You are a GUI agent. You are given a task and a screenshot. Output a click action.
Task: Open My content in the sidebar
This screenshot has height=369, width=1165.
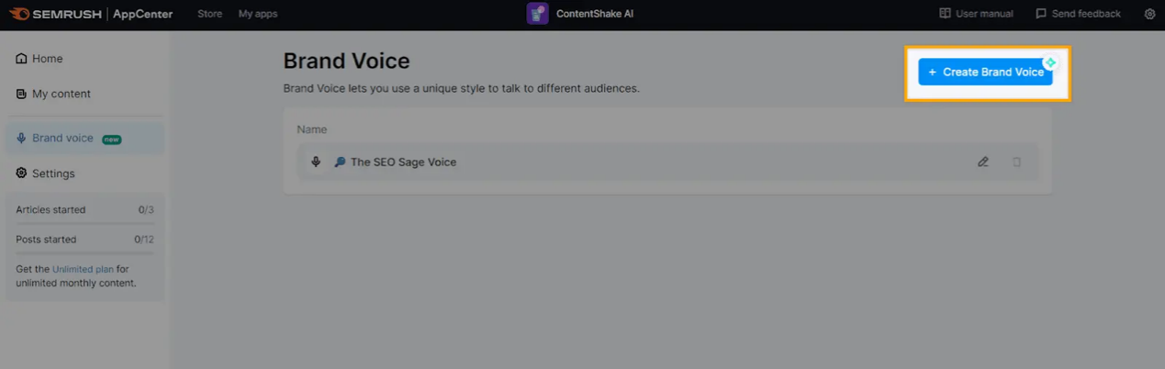[x=61, y=94]
